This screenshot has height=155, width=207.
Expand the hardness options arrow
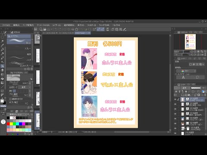(x=30, y=91)
